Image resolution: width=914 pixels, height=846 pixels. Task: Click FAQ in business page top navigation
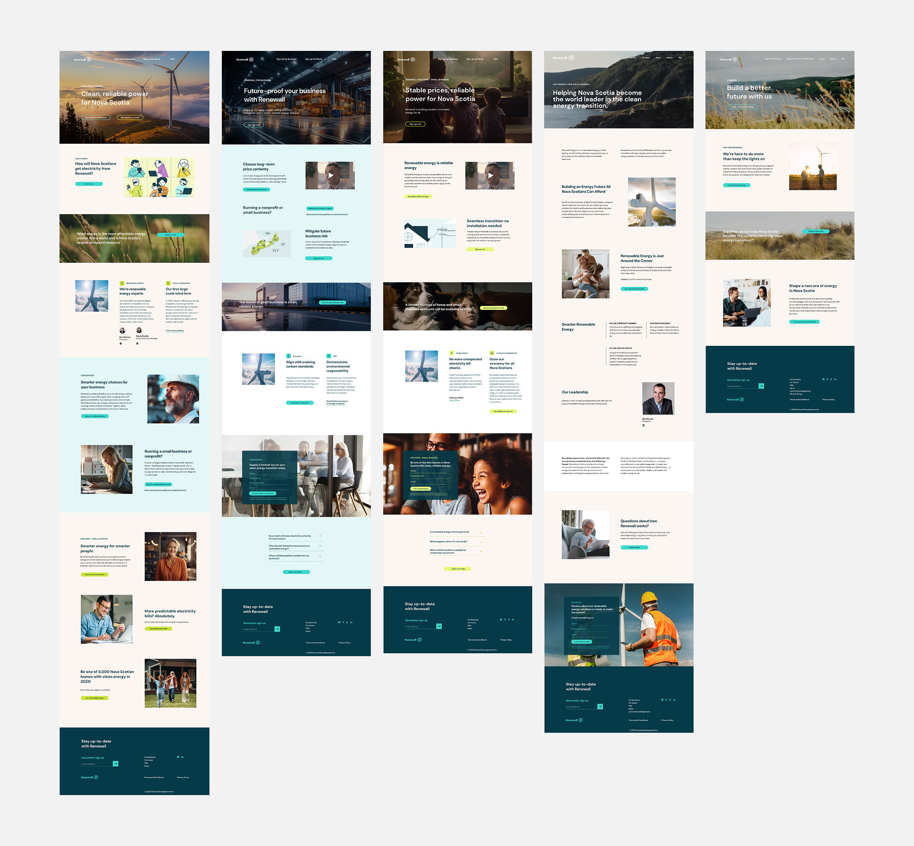click(x=334, y=59)
